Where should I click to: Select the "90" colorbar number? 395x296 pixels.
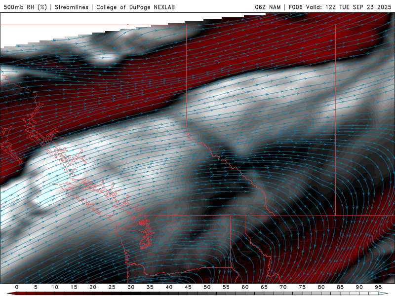(x=359, y=287)
